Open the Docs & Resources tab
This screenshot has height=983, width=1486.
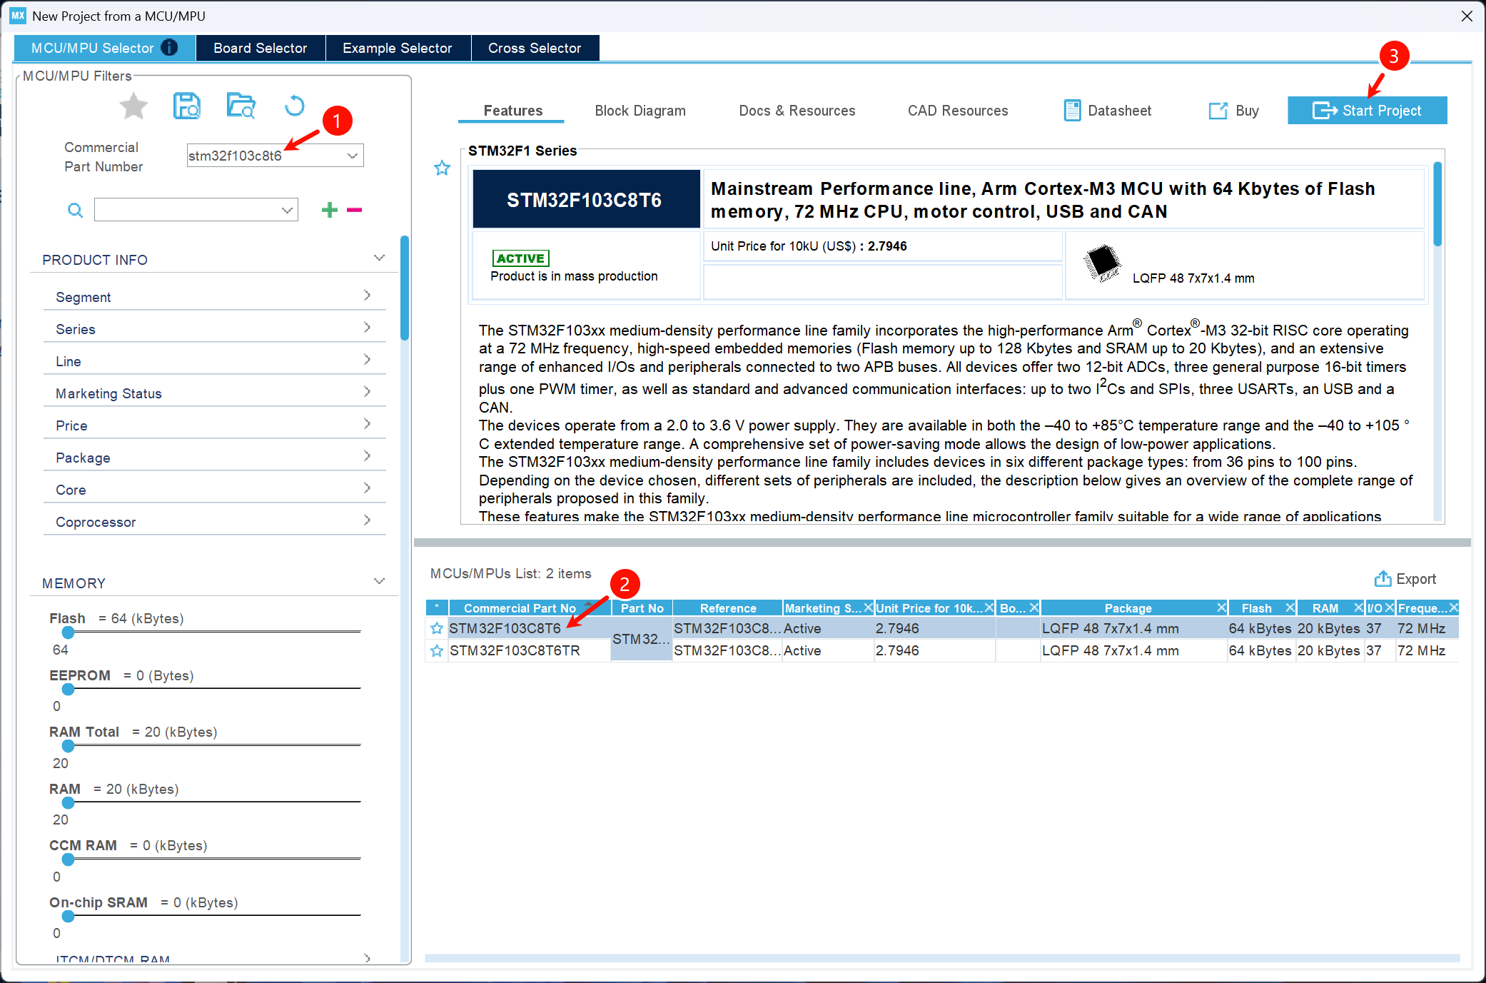(x=797, y=111)
